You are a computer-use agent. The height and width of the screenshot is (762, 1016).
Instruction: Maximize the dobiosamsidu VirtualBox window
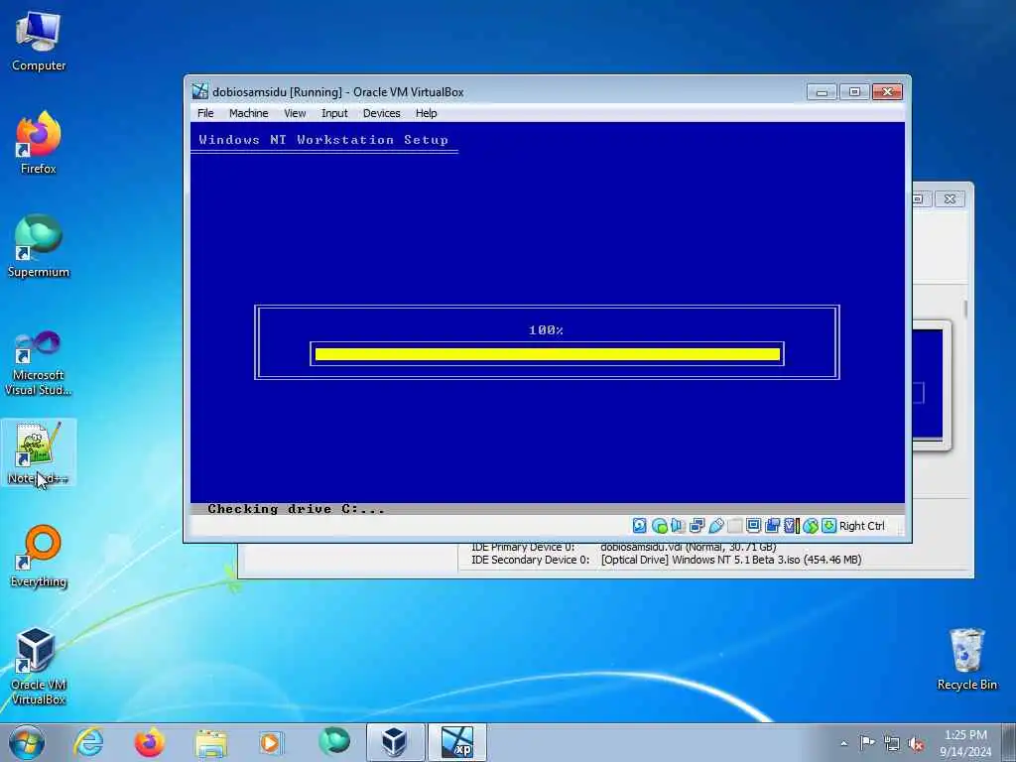point(854,92)
